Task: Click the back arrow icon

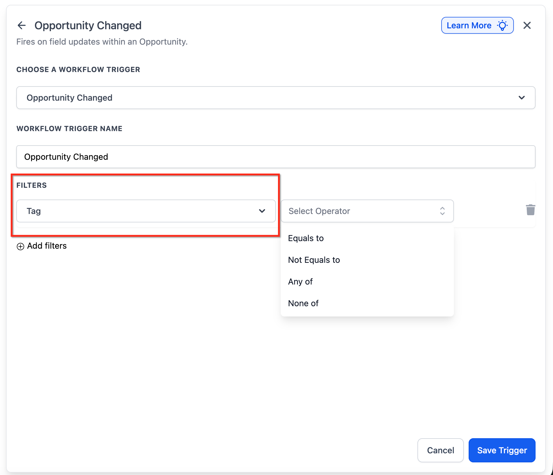Action: 22,25
